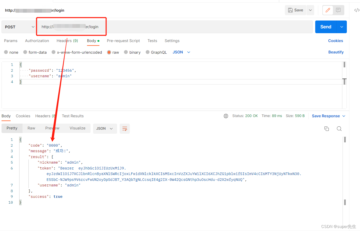
Task: Open the POST method dropdown
Action: [x=19, y=27]
